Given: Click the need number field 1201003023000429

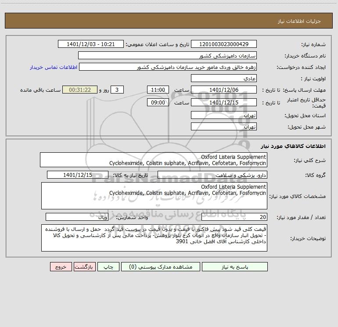Looking at the screenshot, I should click(224, 44).
